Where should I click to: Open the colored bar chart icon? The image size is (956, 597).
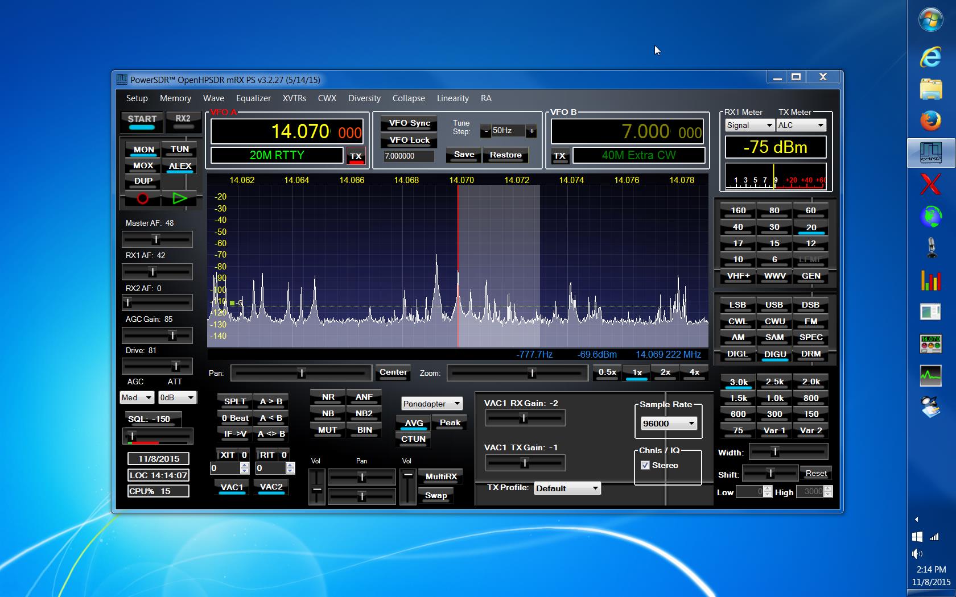pyautogui.click(x=931, y=280)
